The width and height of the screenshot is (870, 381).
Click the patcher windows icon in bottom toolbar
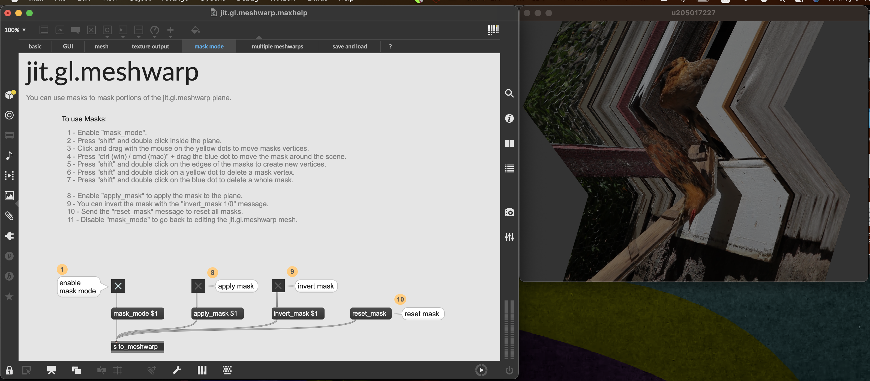77,370
